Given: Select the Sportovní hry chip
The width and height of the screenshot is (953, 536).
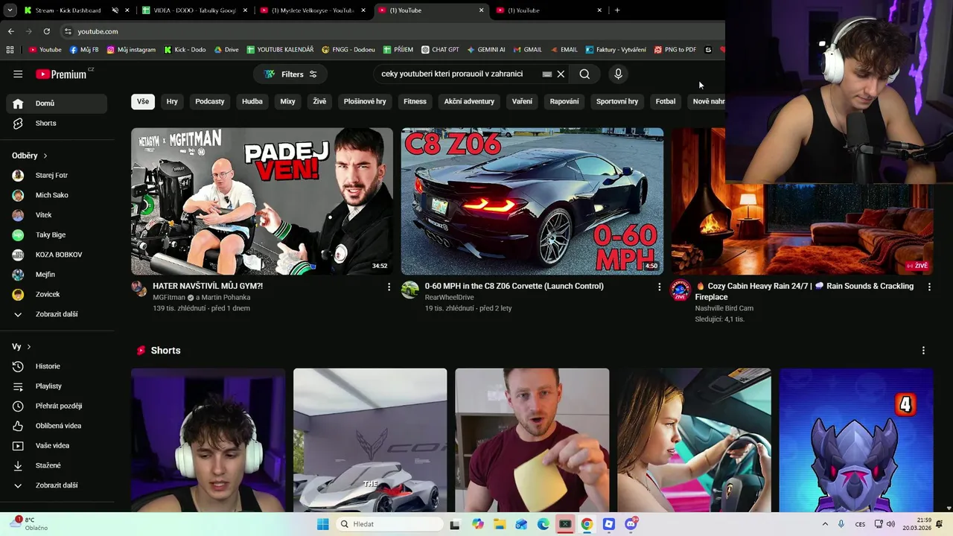Looking at the screenshot, I should pyautogui.click(x=617, y=101).
